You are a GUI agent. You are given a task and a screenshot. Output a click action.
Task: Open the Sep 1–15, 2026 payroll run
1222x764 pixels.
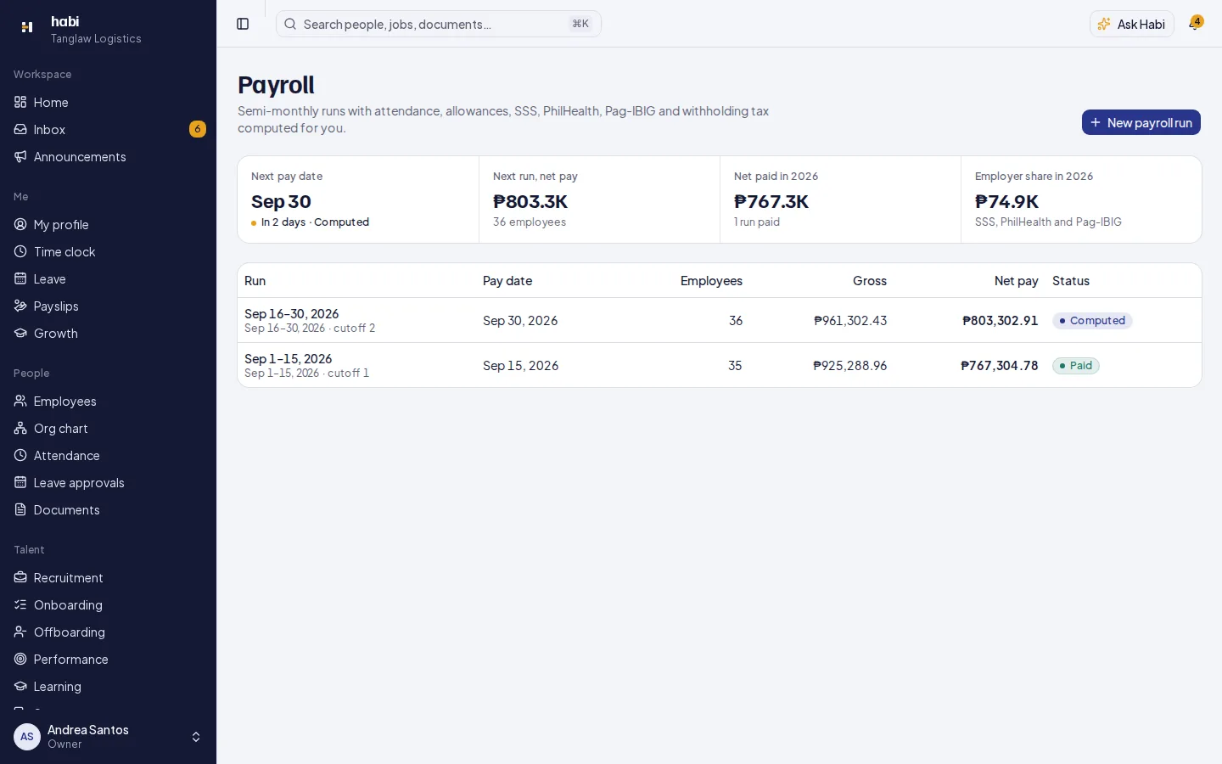(x=720, y=365)
